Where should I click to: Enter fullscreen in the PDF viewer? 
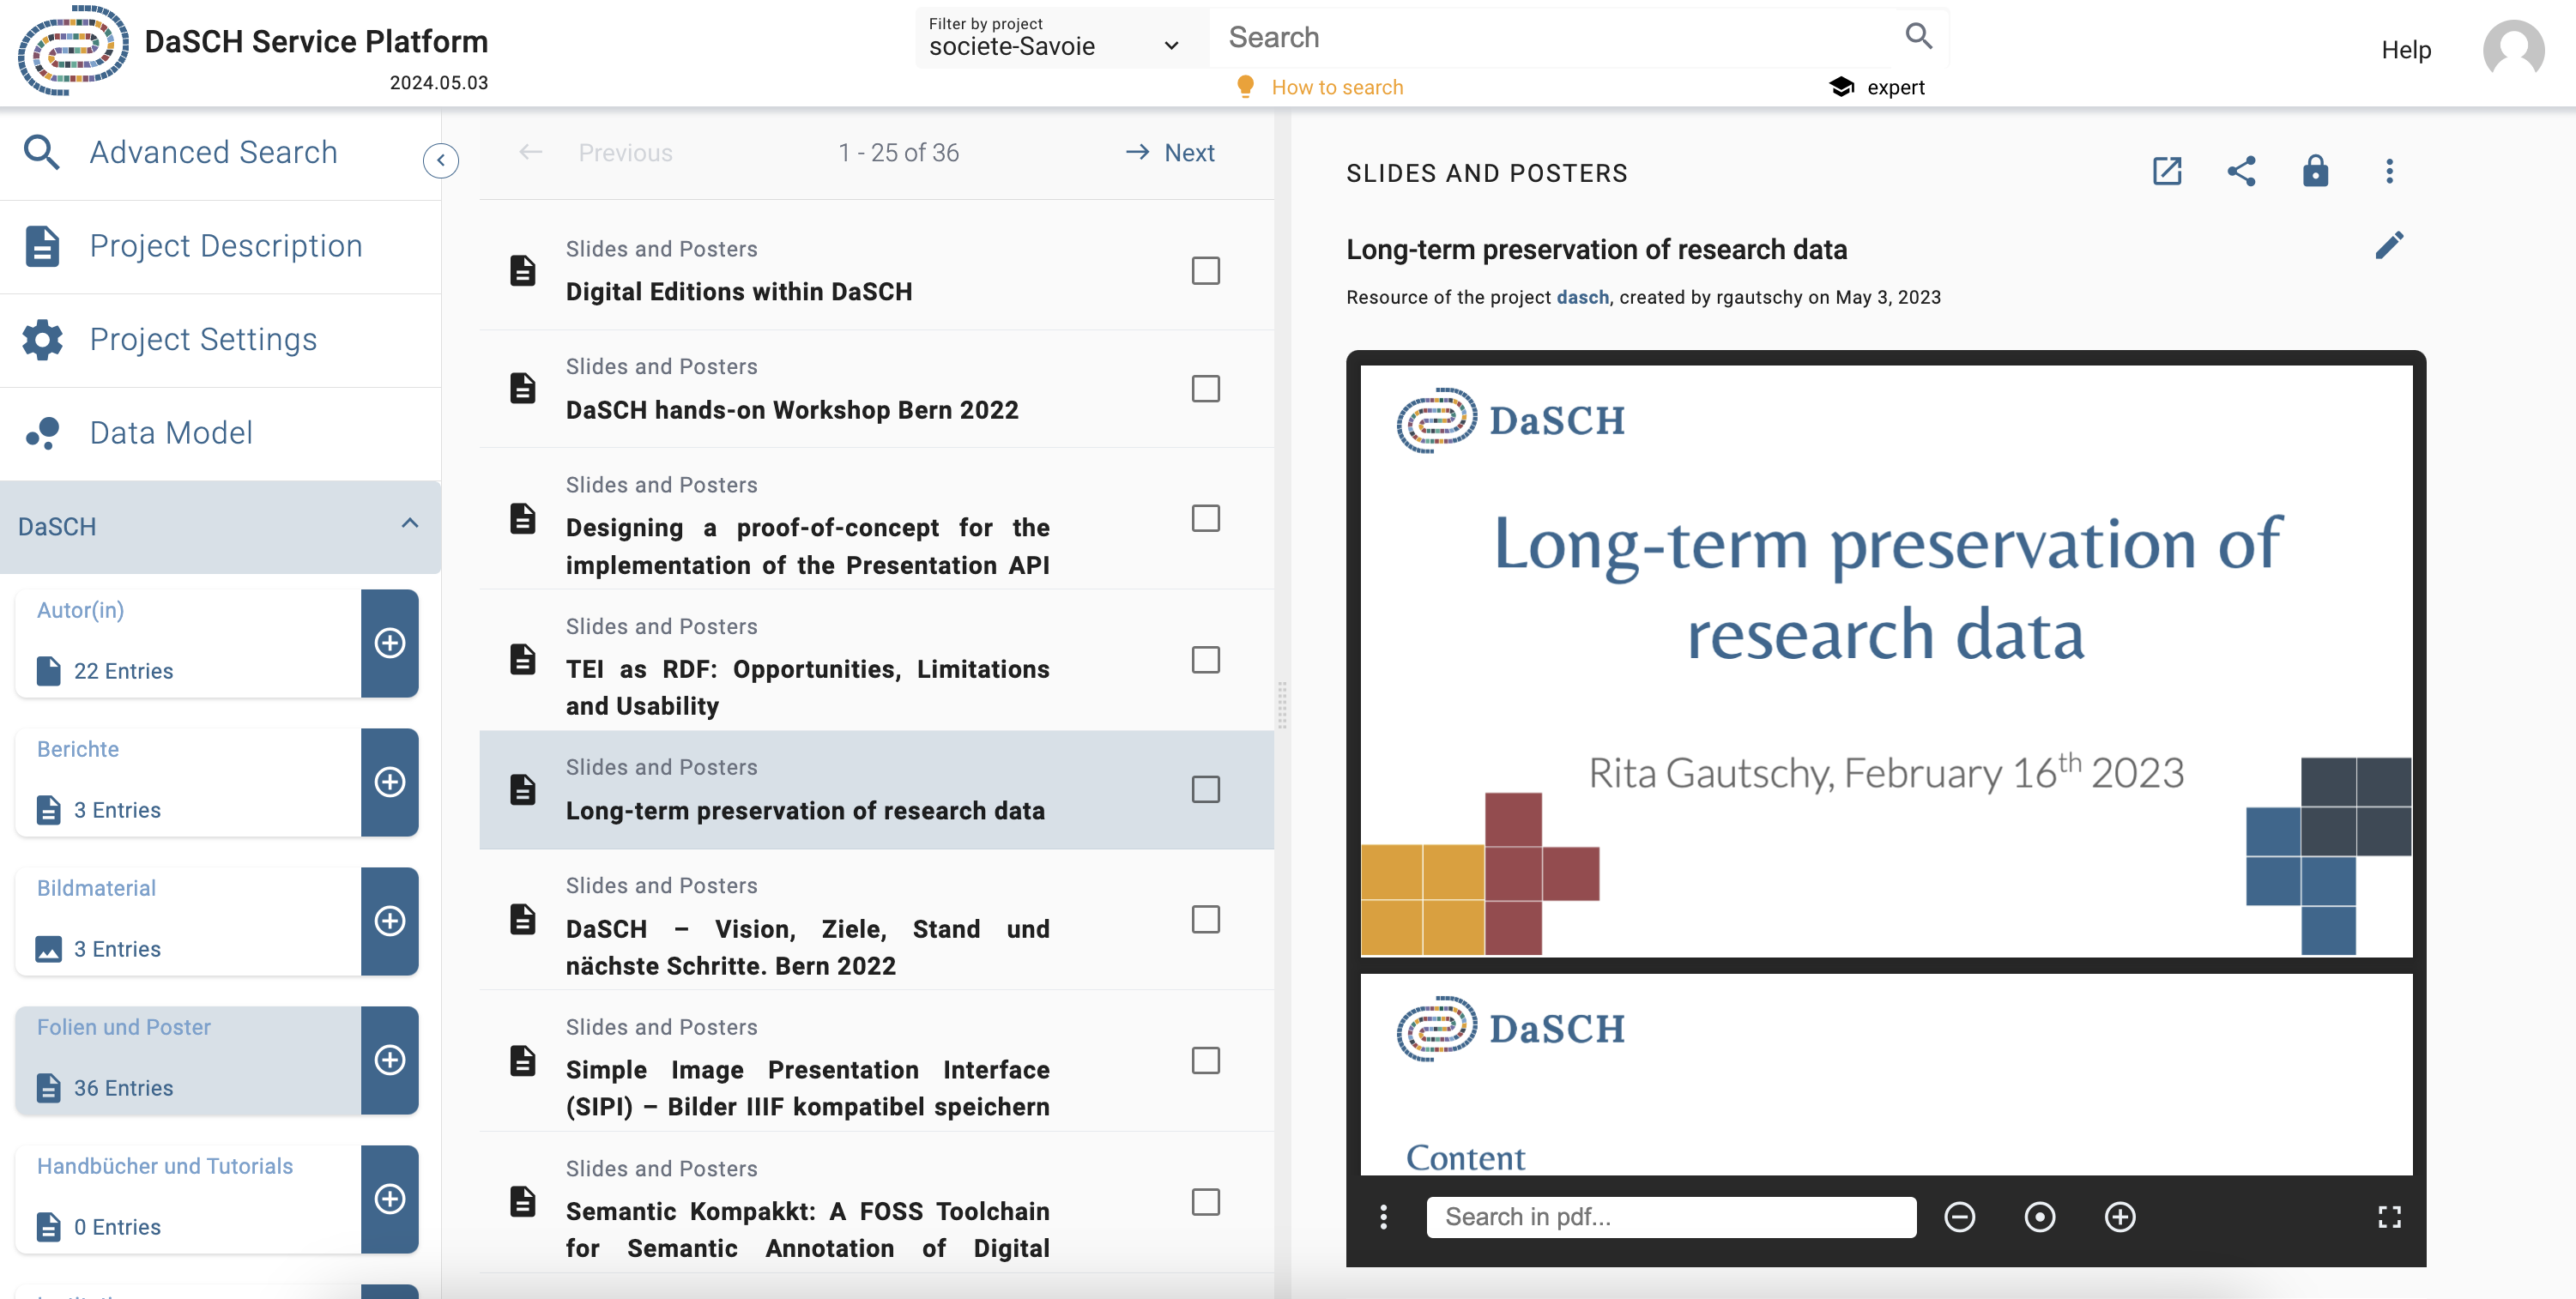[x=2391, y=1217]
